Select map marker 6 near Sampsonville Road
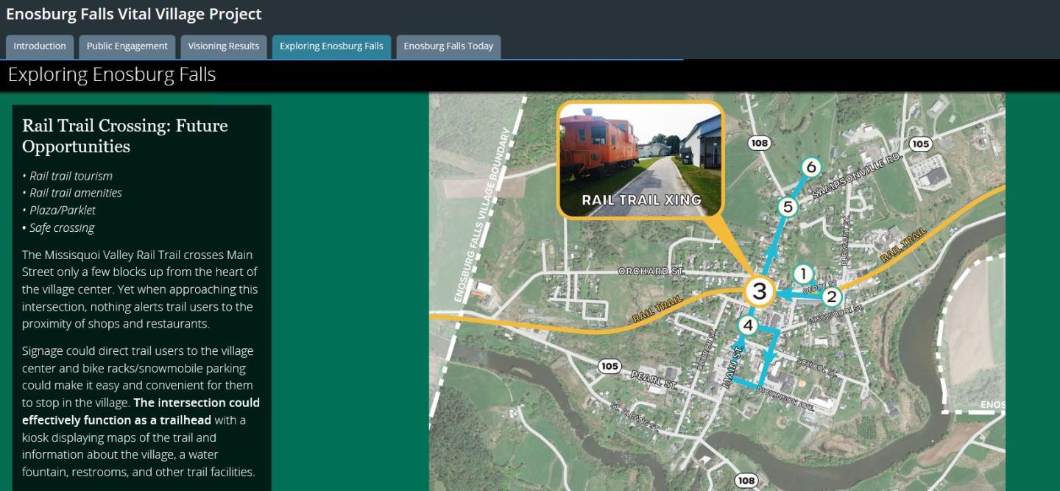Viewport: 1060px width, 491px height. click(810, 167)
